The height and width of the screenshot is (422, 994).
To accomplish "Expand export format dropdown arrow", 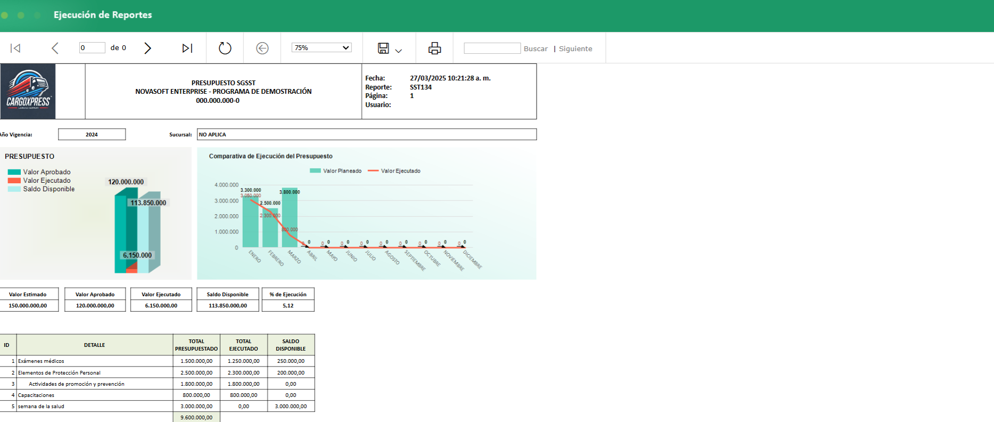I will point(399,51).
